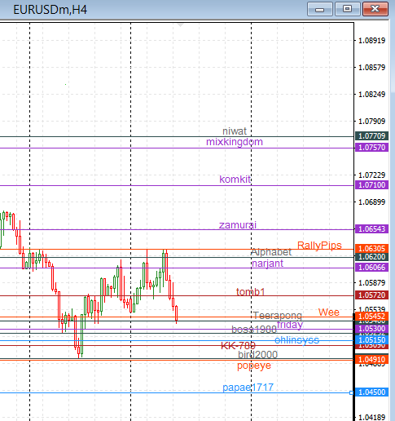395x421 pixels.
Task: Click the chart shift triangle marker
Action: pos(180,25)
